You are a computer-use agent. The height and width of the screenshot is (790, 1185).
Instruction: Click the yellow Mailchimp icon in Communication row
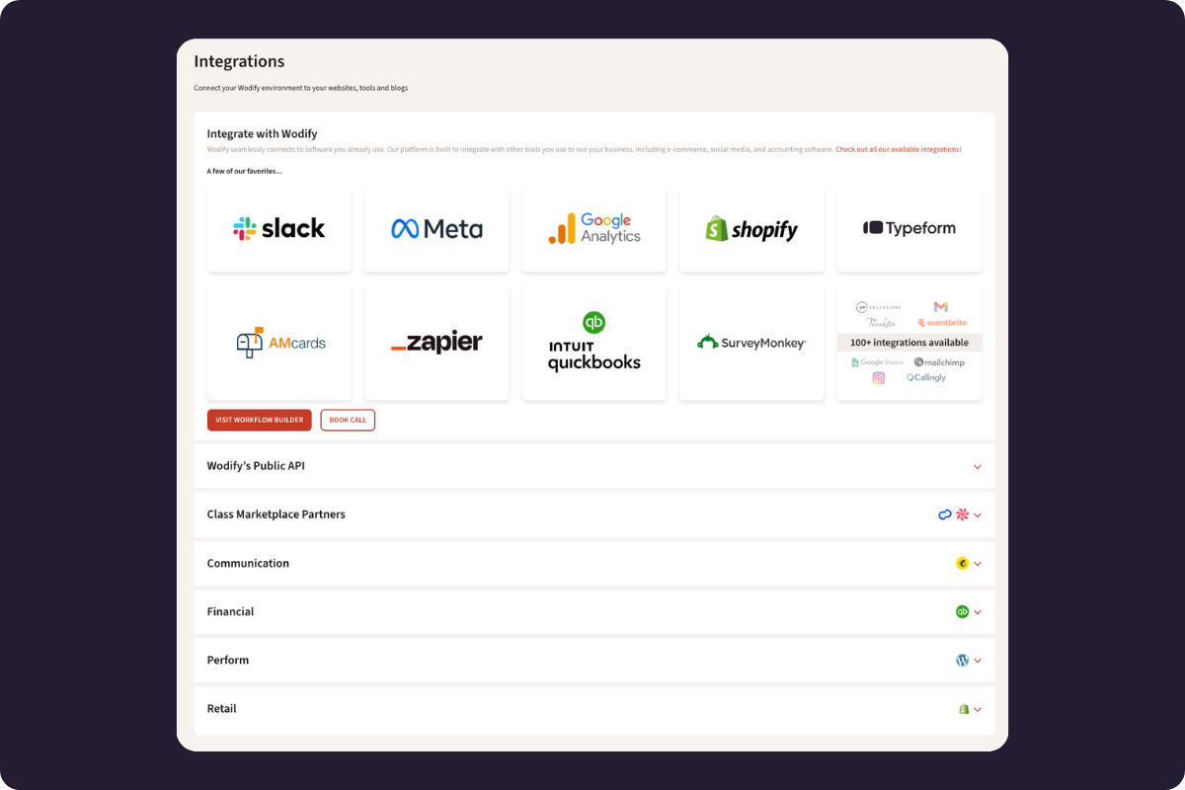point(962,563)
